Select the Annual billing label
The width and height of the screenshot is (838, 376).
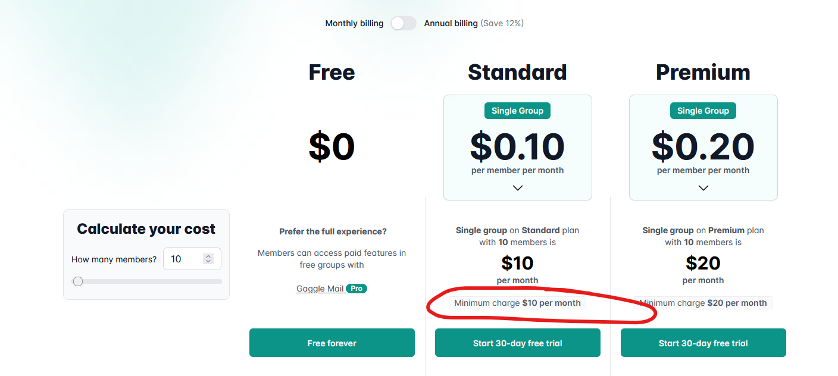[x=451, y=23]
